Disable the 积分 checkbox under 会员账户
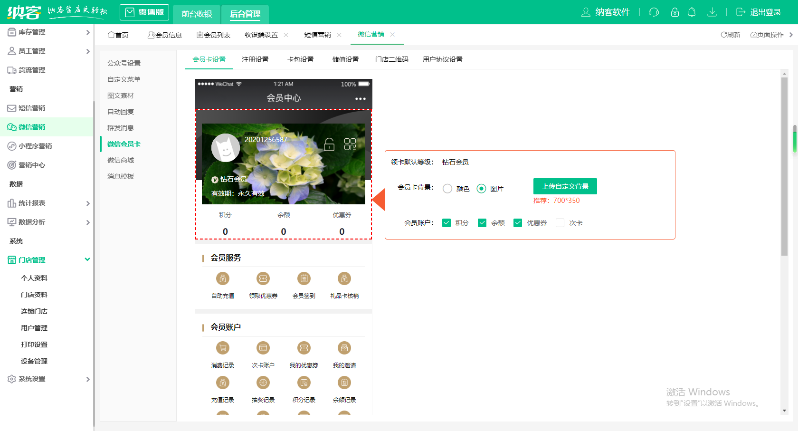Screen dimensions: 798x431 (x=446, y=222)
